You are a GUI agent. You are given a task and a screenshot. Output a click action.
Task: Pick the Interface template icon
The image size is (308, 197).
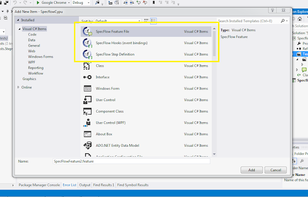(x=87, y=77)
